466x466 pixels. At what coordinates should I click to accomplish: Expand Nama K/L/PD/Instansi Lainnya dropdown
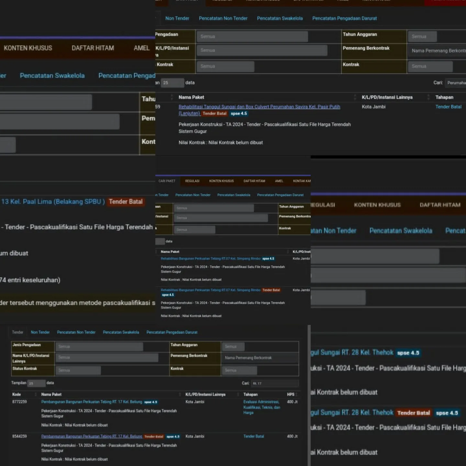coord(106,358)
